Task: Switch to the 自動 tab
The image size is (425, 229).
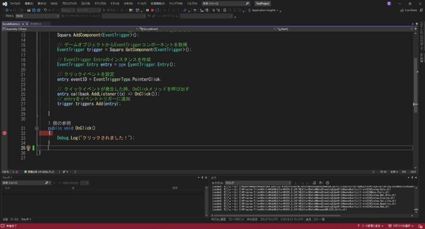Action: [5, 219]
